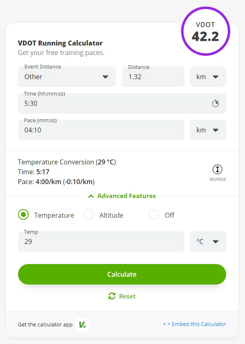Open the Embed this Calculator link
The image size is (245, 344).
[194, 324]
